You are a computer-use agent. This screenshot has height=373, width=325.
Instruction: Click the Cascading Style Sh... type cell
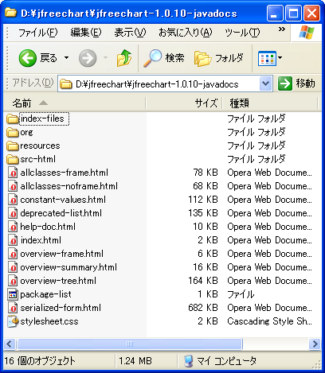pos(269,321)
